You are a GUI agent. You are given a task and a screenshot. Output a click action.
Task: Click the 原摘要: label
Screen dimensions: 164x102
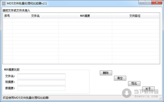click(x=10, y=88)
